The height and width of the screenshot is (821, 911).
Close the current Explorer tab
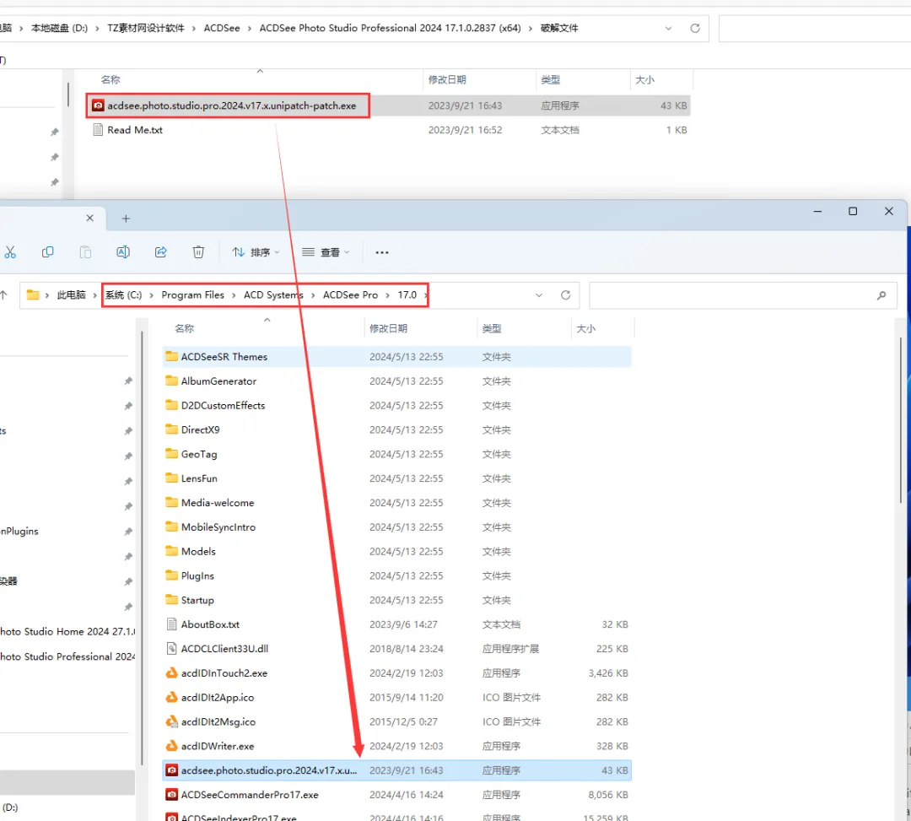(x=89, y=218)
